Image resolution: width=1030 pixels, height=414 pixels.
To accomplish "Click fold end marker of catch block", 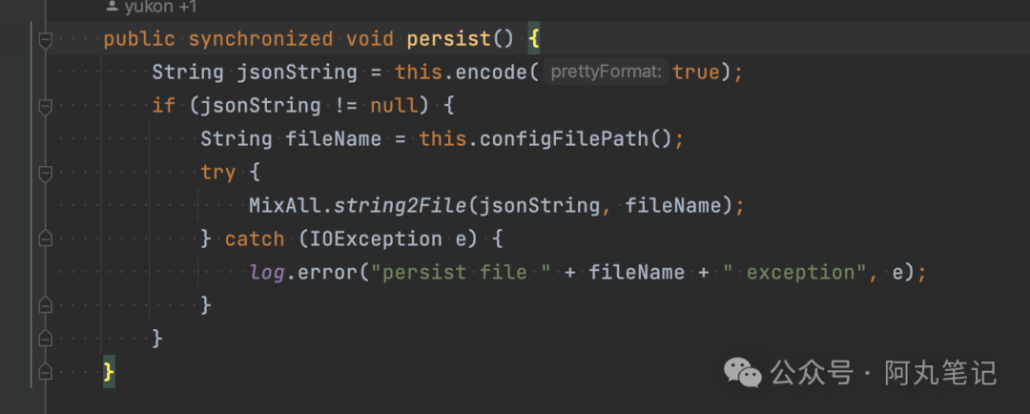I will (x=44, y=305).
